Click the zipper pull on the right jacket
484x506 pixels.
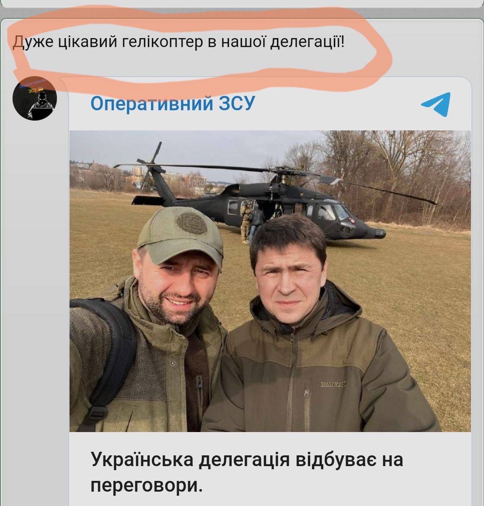coord(306,393)
